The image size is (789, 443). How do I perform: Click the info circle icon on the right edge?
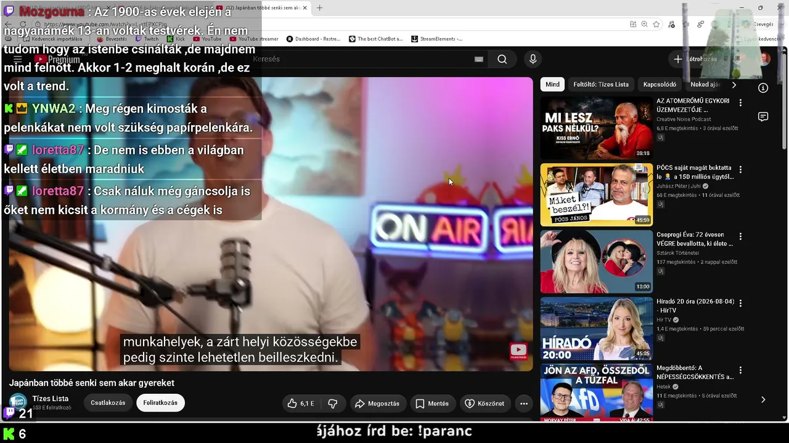point(763,88)
